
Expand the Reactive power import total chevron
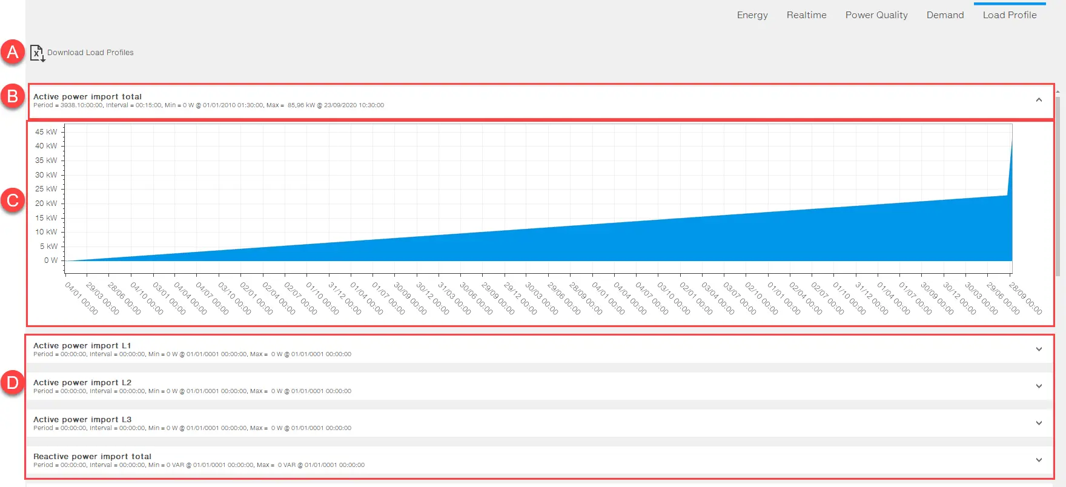1039,460
